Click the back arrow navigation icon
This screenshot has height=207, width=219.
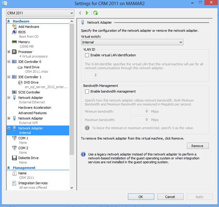(x=80, y=13)
